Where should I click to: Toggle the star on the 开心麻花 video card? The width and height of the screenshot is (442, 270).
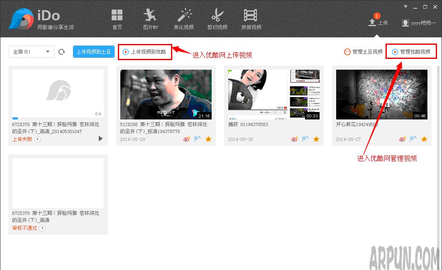click(424, 139)
